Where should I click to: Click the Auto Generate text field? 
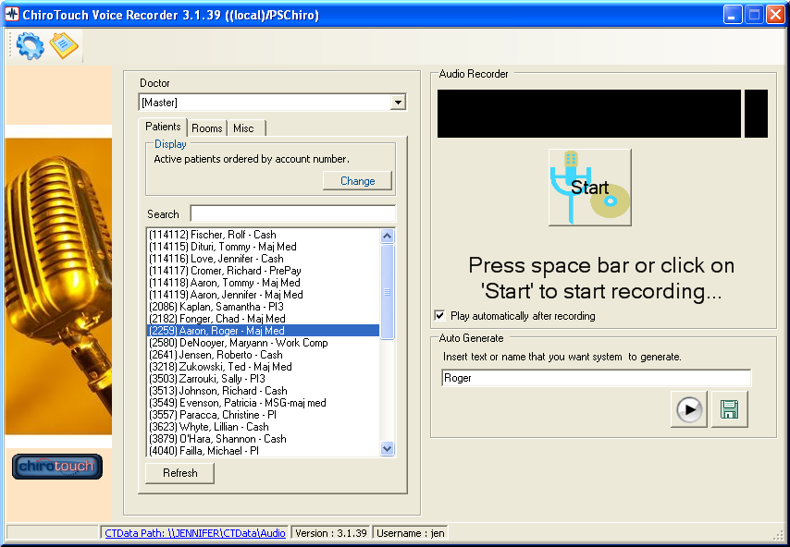click(x=596, y=378)
